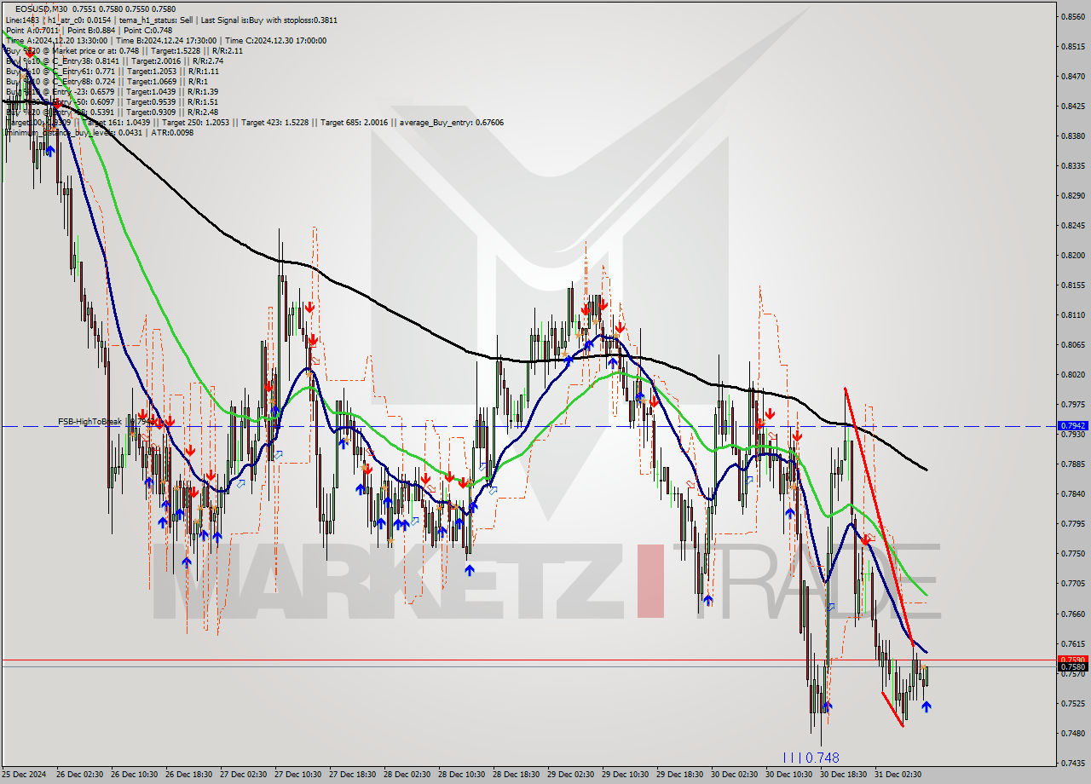1091x784 pixels.
Task: Click the 0.7795 price axis label
Action: coord(1072,523)
